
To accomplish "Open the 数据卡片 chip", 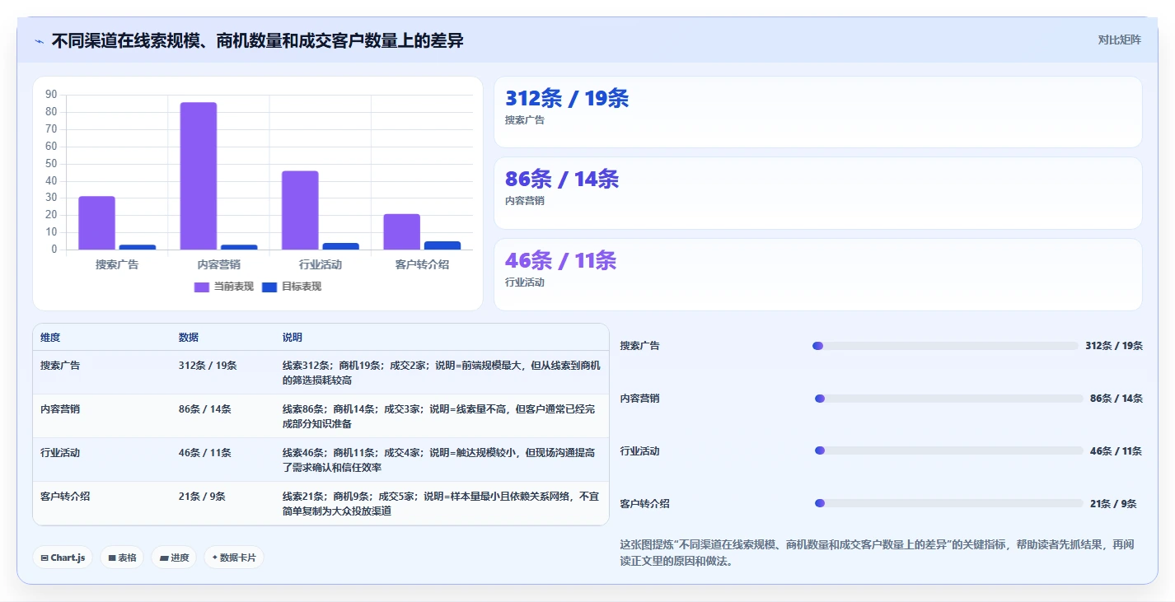I will [x=234, y=558].
